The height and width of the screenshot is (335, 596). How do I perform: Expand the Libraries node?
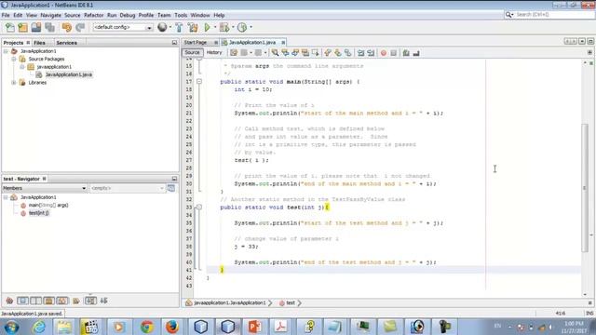pos(14,83)
